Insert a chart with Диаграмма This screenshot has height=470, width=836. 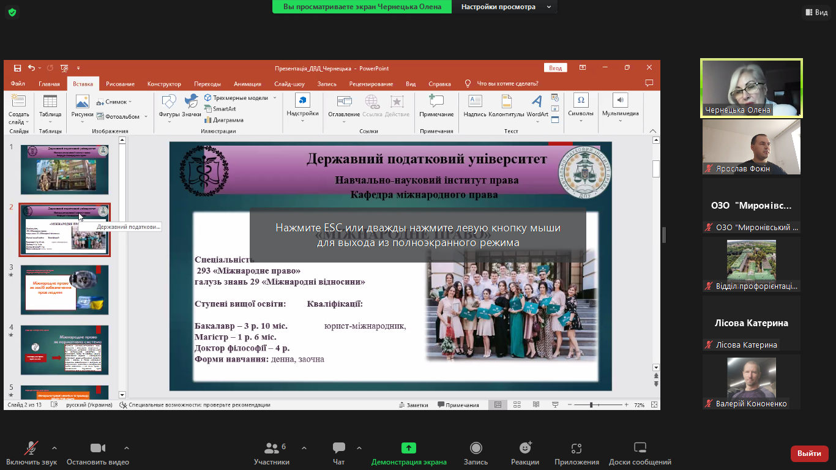223,120
